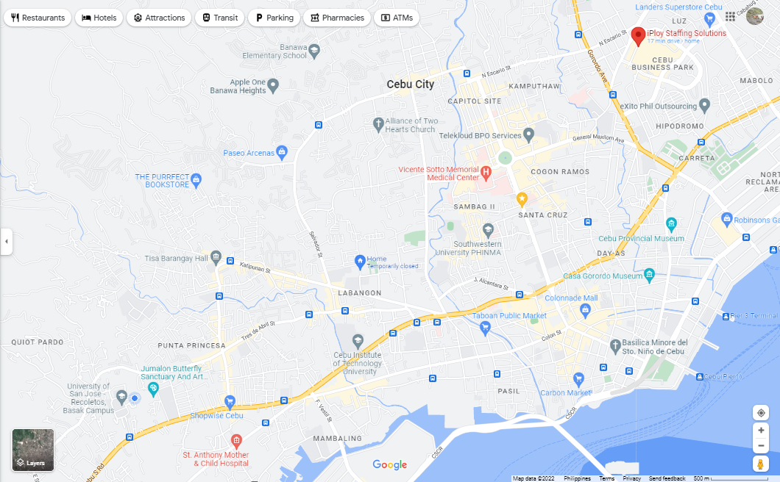Click Vicente Sotto Memorial hospital icon

pos(486,173)
